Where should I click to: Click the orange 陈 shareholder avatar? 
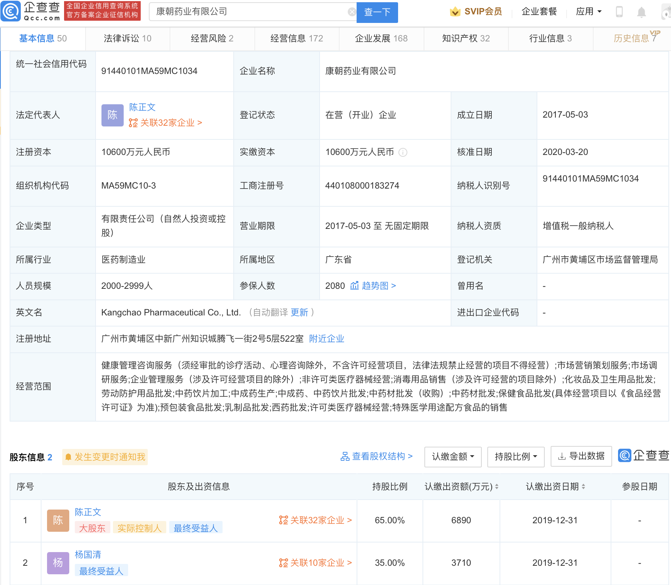(58, 521)
